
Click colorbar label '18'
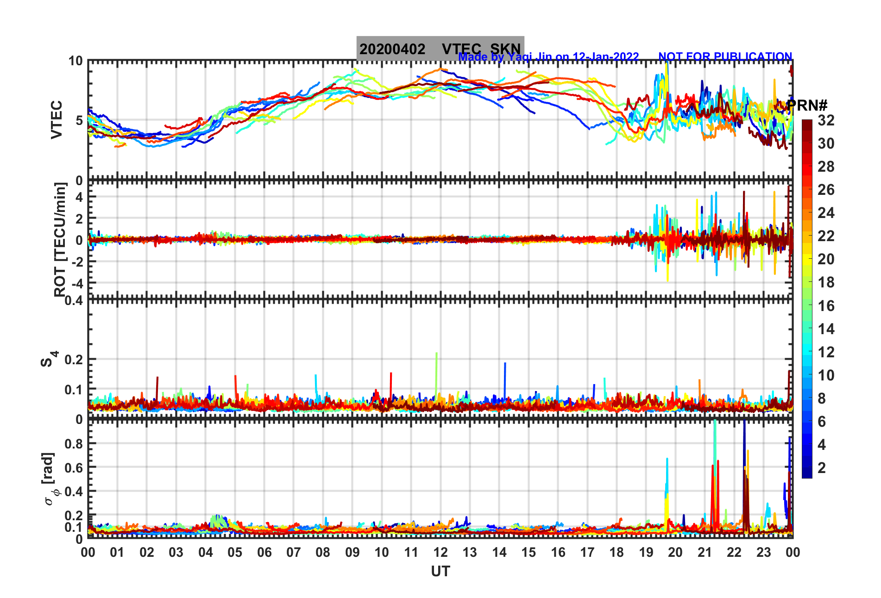[x=826, y=282]
